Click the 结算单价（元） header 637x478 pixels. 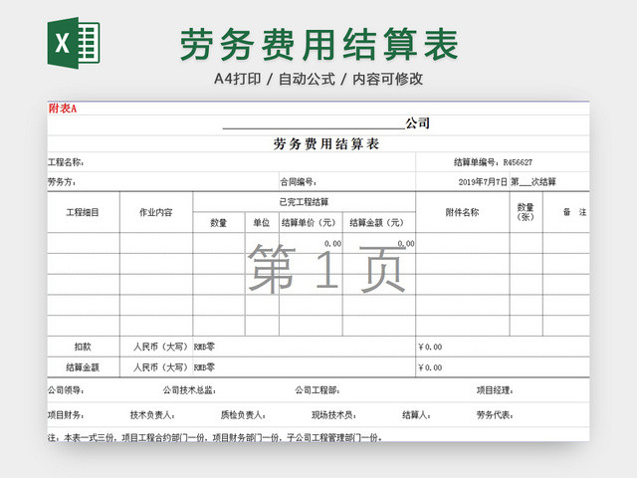[x=311, y=223]
